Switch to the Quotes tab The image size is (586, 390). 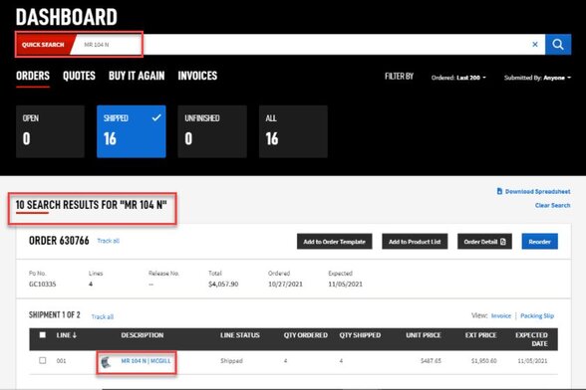[x=79, y=76]
